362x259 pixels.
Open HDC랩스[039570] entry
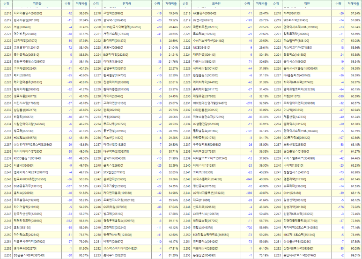(x=25, y=138)
